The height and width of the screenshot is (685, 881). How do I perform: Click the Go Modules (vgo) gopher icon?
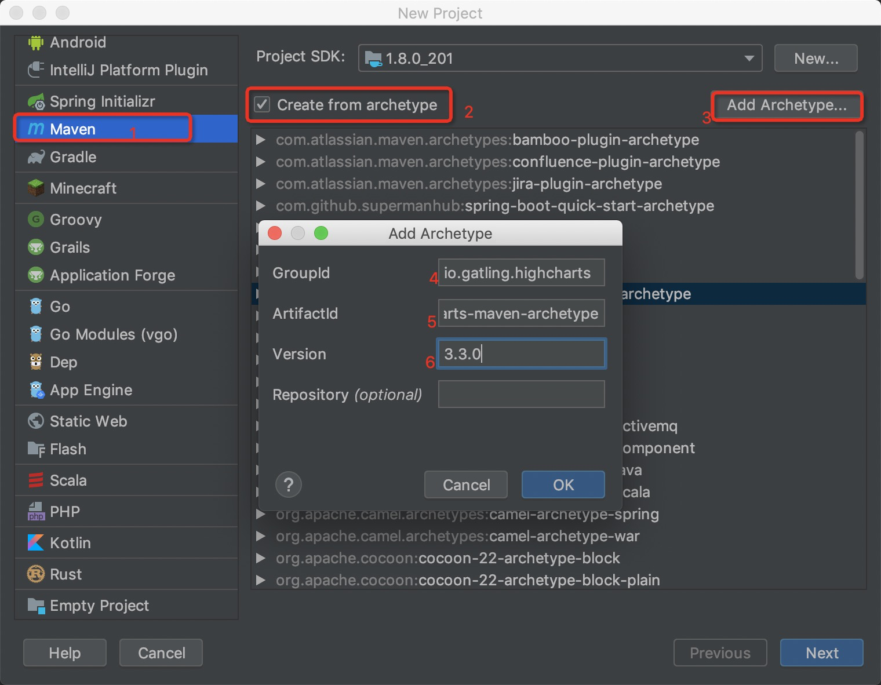click(x=36, y=334)
